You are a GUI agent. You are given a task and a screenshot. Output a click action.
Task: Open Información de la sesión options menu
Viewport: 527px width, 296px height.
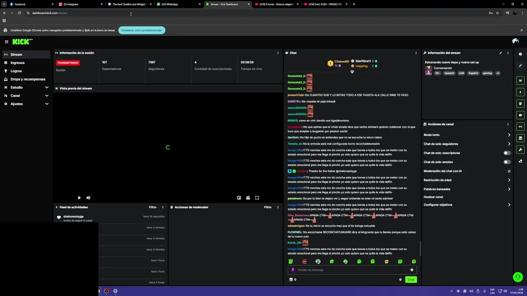click(x=278, y=53)
